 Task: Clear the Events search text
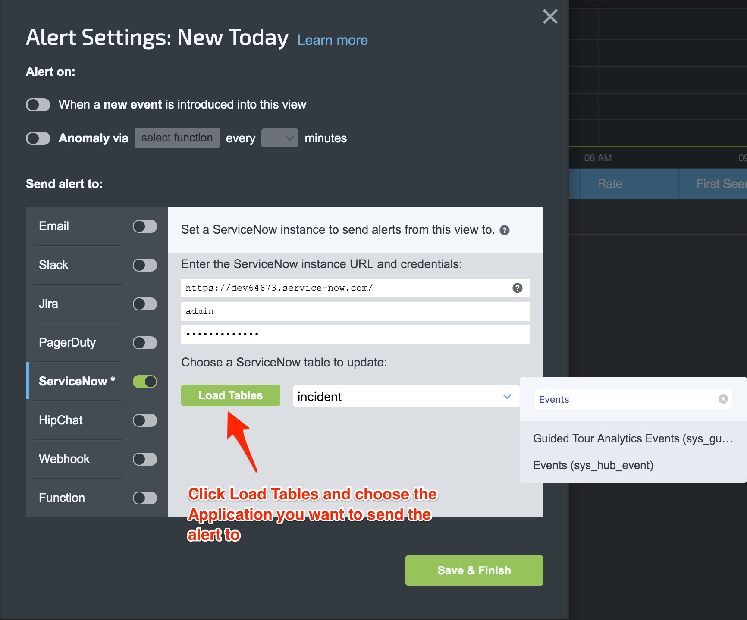(x=723, y=399)
